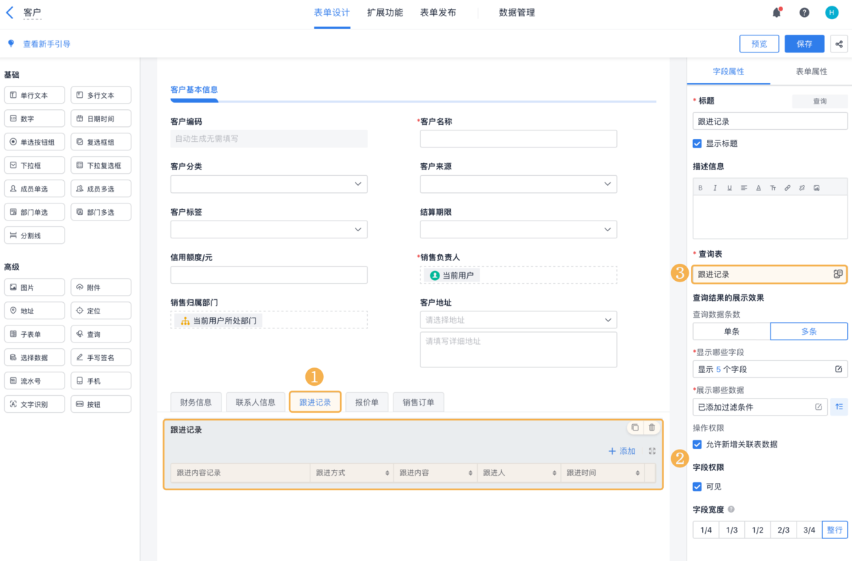
Task: Open the 客户分类 dropdown
Action: coord(269,184)
